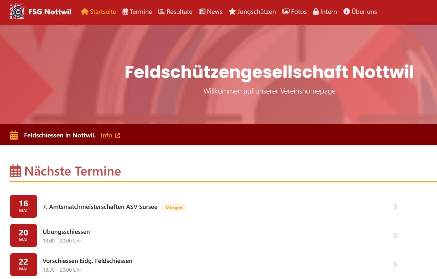Expand the Vorschiessen Eidg. Feldschiessen chevron

pos(395,265)
